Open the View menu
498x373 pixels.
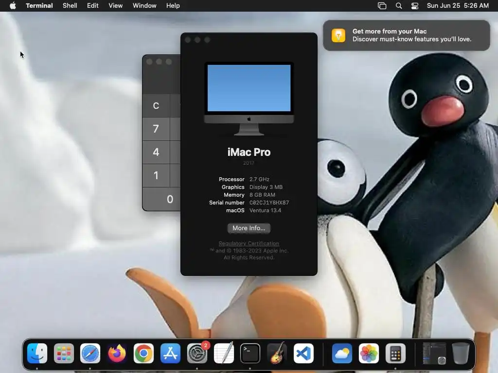[116, 6]
